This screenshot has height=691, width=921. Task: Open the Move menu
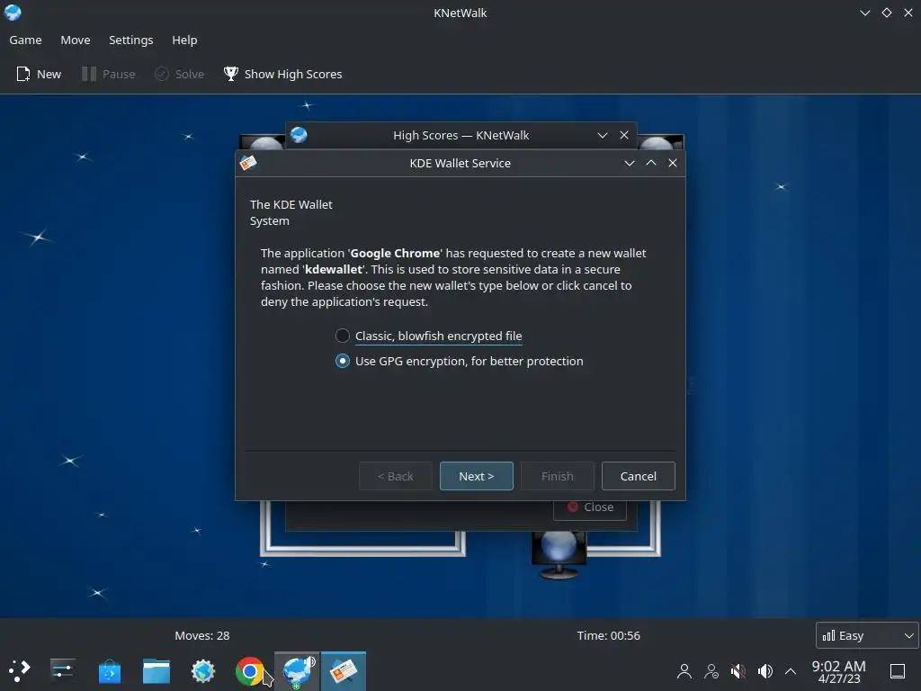pyautogui.click(x=76, y=40)
